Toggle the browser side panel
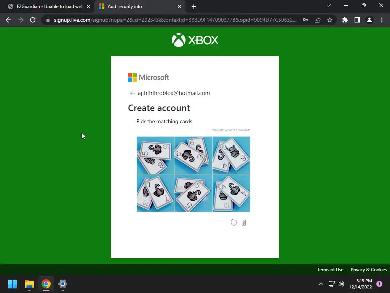The width and height of the screenshot is (390, 293). pyautogui.click(x=357, y=20)
